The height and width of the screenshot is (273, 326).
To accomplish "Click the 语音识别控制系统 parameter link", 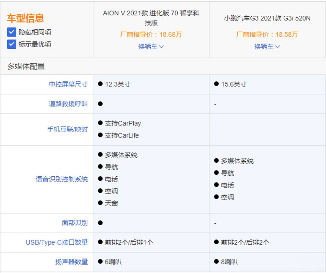I will pyautogui.click(x=62, y=179).
